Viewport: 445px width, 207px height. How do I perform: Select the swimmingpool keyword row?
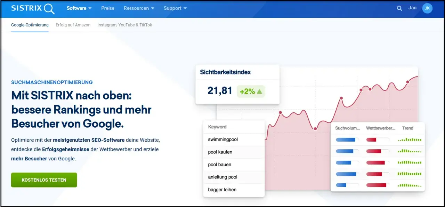pyautogui.click(x=234, y=140)
